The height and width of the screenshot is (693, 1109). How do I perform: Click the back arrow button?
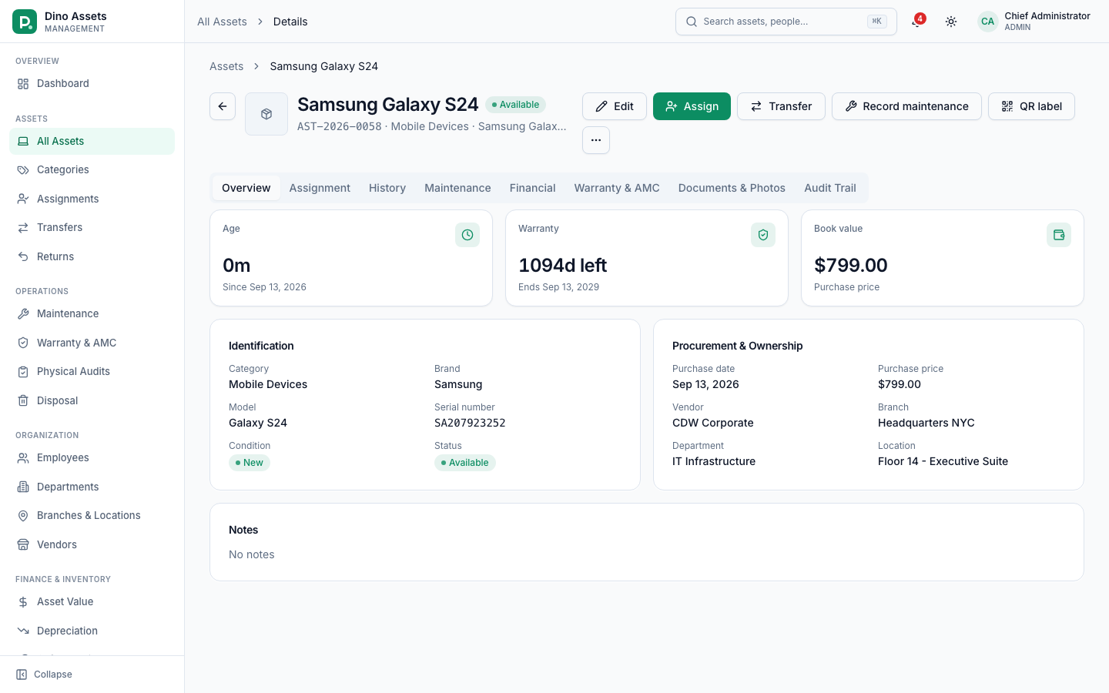point(223,106)
